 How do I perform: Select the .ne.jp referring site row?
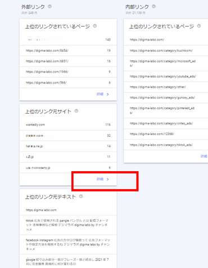tap(68, 146)
